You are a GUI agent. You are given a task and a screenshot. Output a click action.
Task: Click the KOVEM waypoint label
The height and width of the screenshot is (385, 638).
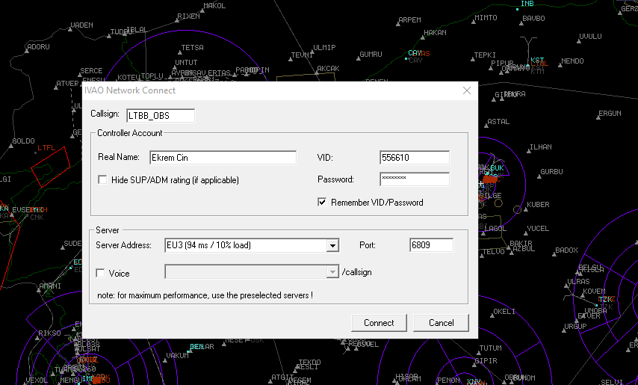click(x=594, y=292)
